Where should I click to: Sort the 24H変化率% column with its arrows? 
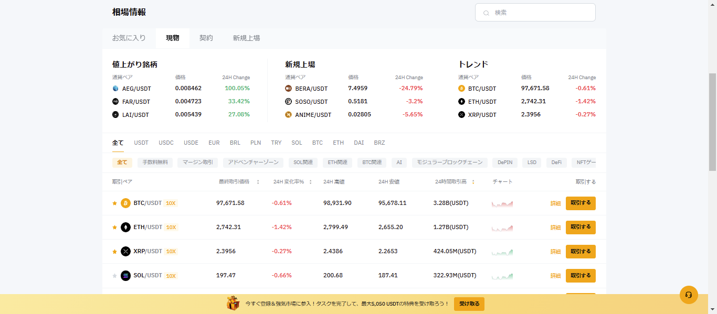[310, 181]
